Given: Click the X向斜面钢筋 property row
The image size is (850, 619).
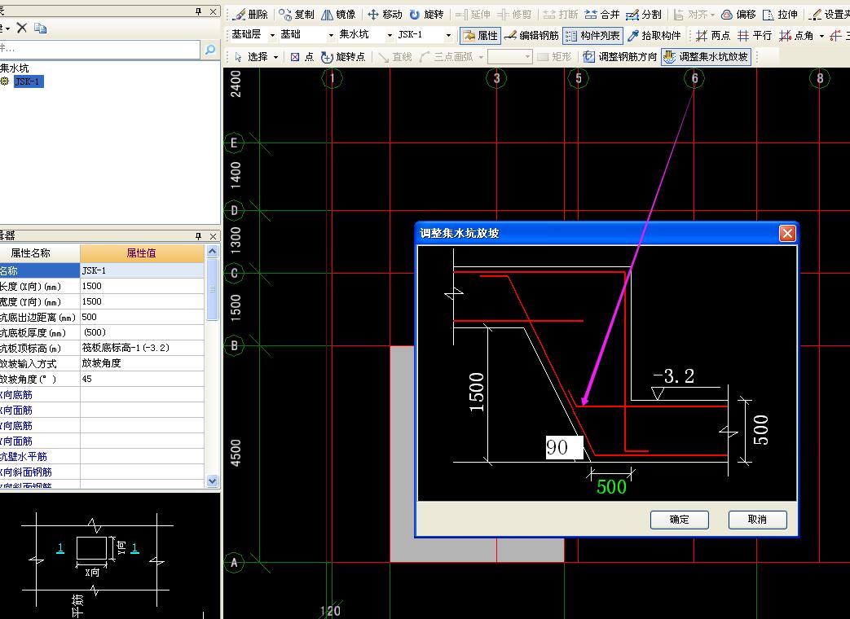Looking at the screenshot, I should click(101, 472).
